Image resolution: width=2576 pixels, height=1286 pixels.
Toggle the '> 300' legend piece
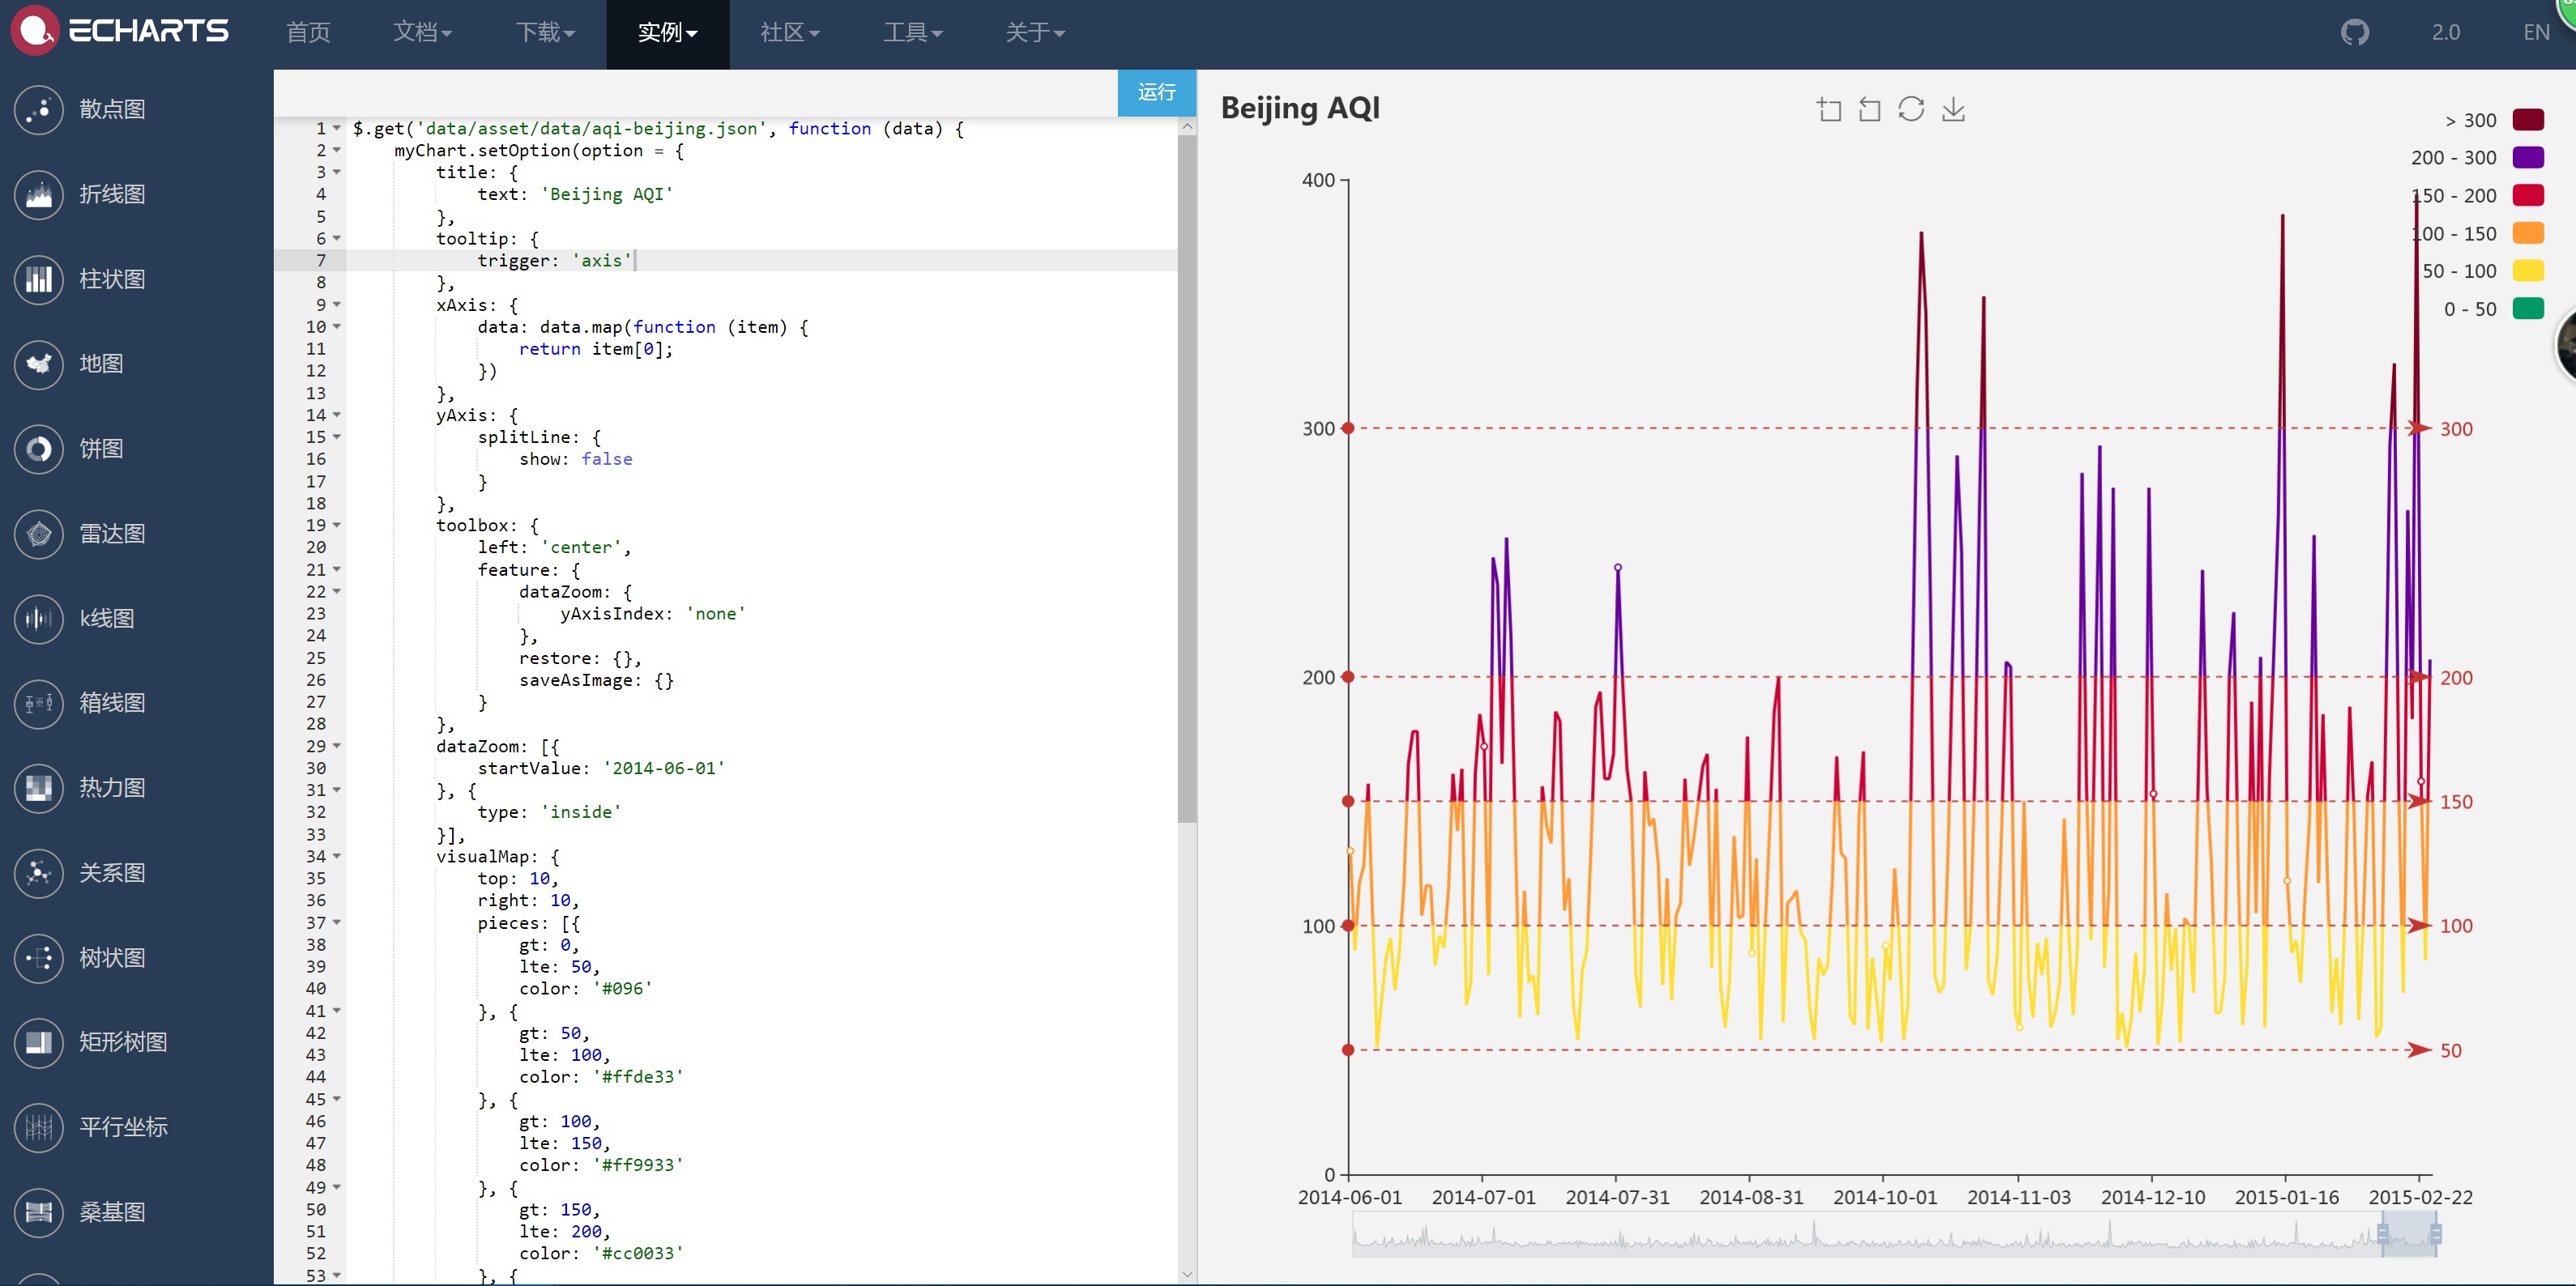click(2493, 120)
